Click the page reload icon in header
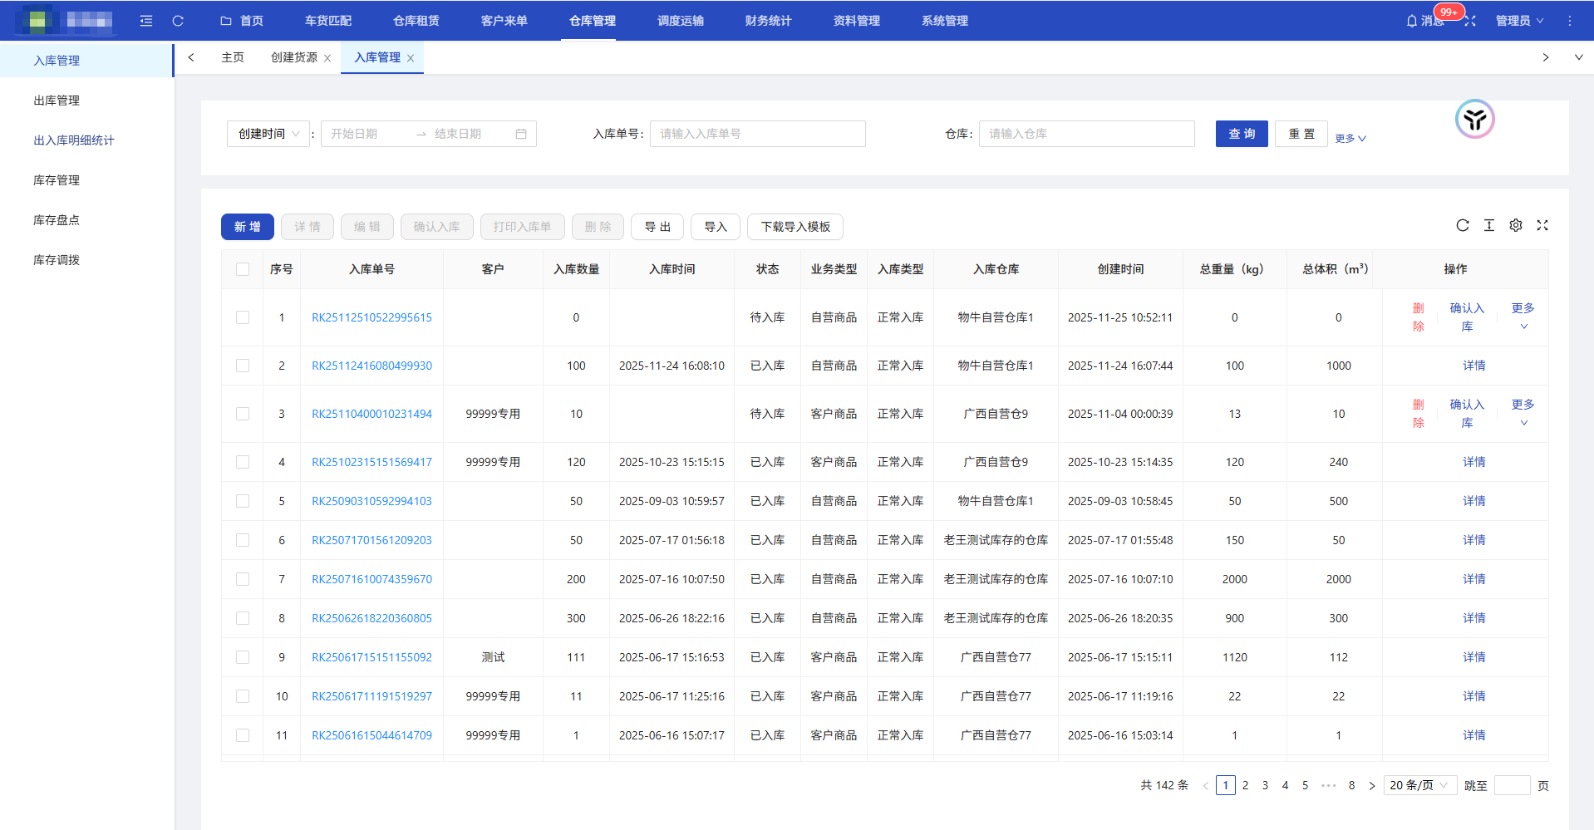 tap(178, 21)
